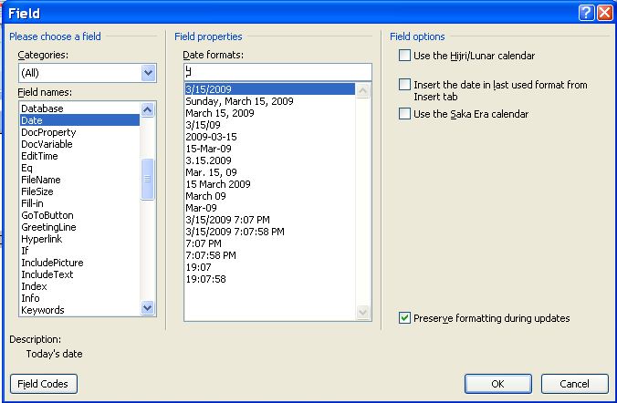Open the Categories dropdown

tap(149, 73)
